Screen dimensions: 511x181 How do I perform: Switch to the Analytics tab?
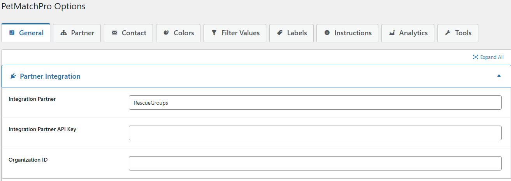pyautogui.click(x=408, y=33)
